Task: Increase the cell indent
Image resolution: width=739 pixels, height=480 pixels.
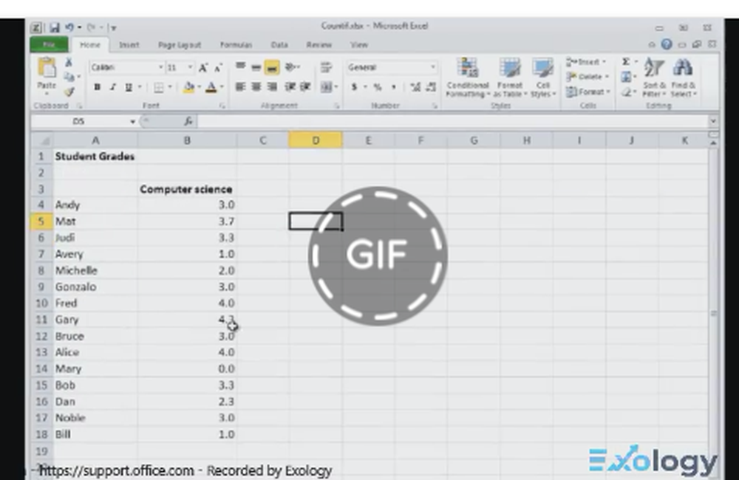Action: click(x=305, y=86)
